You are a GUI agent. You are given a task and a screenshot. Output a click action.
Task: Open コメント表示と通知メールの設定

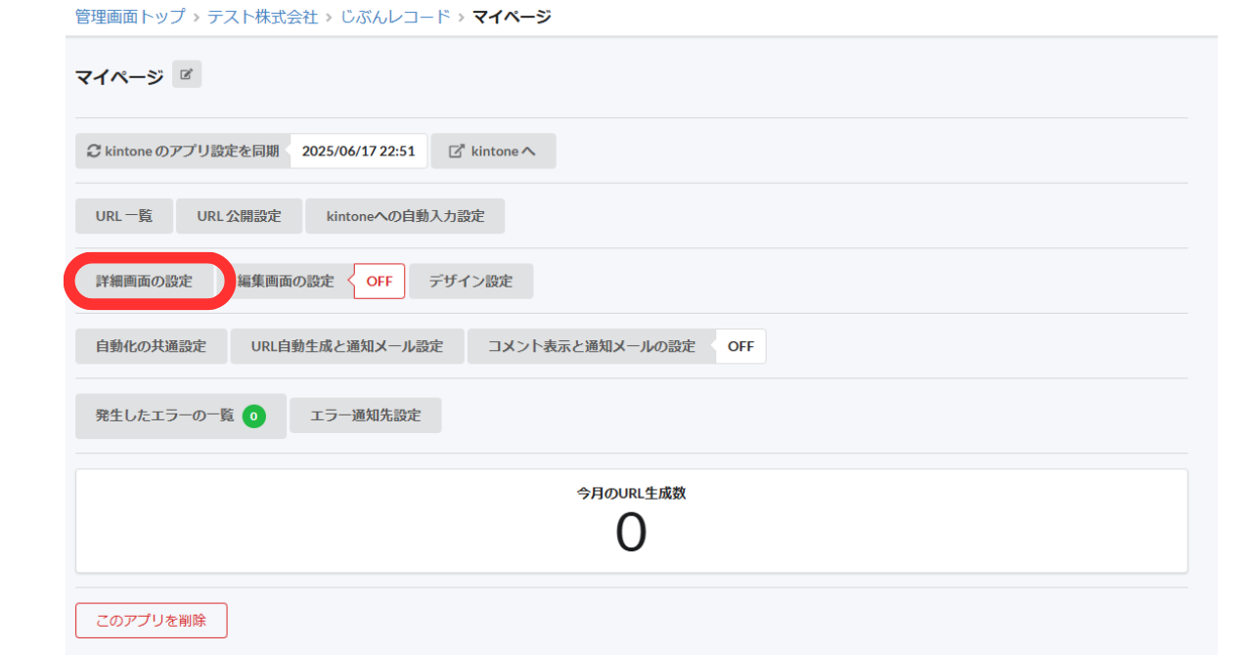(592, 346)
